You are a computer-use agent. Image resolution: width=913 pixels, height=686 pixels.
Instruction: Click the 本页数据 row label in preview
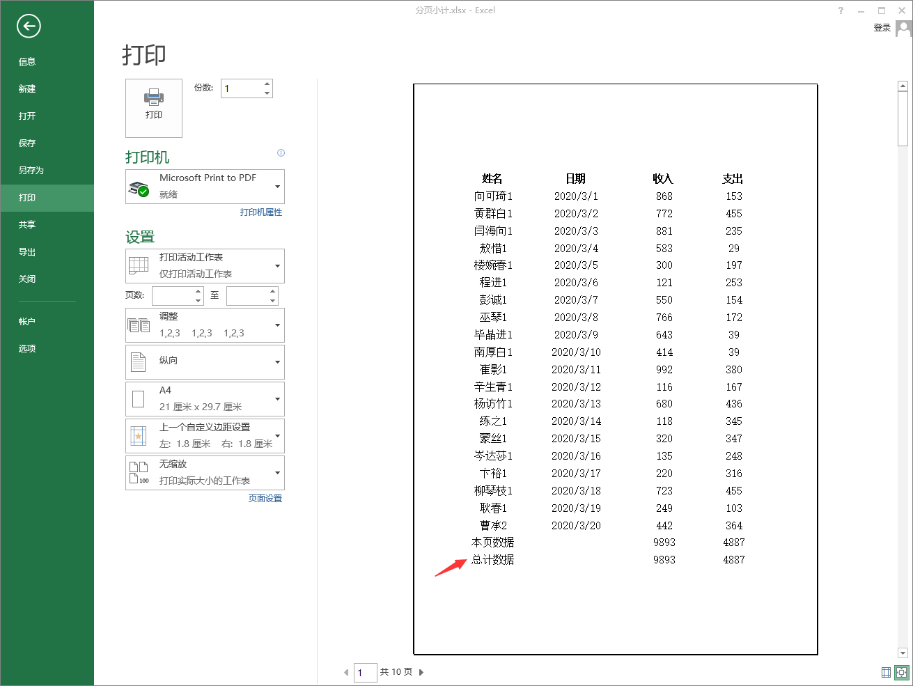(x=493, y=543)
